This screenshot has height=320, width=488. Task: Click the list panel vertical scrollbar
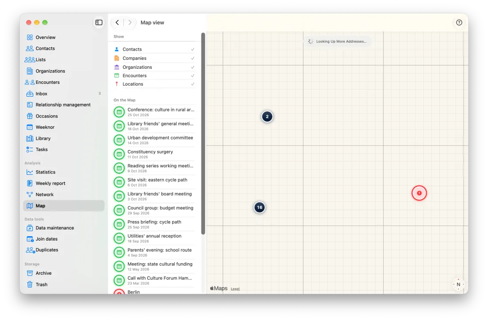203,133
